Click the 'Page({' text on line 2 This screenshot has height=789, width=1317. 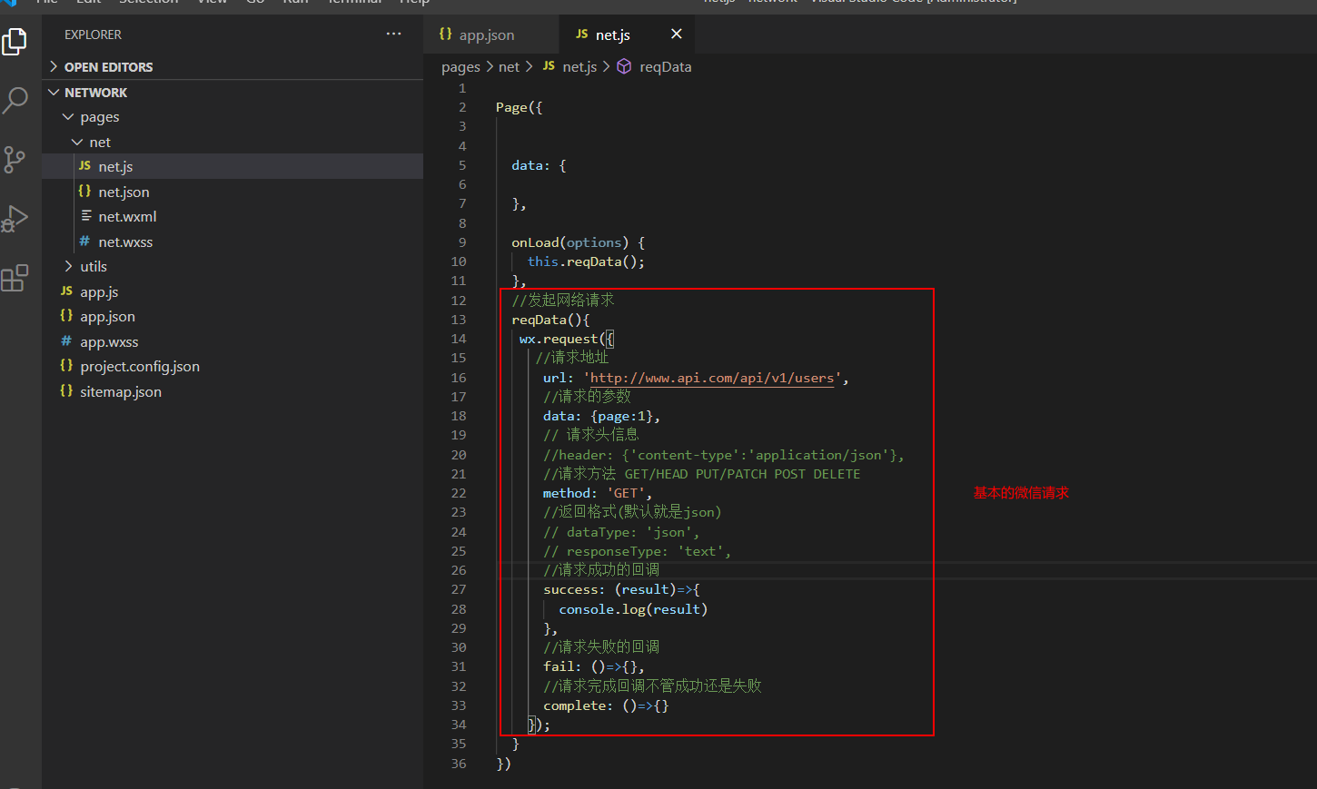click(x=519, y=108)
